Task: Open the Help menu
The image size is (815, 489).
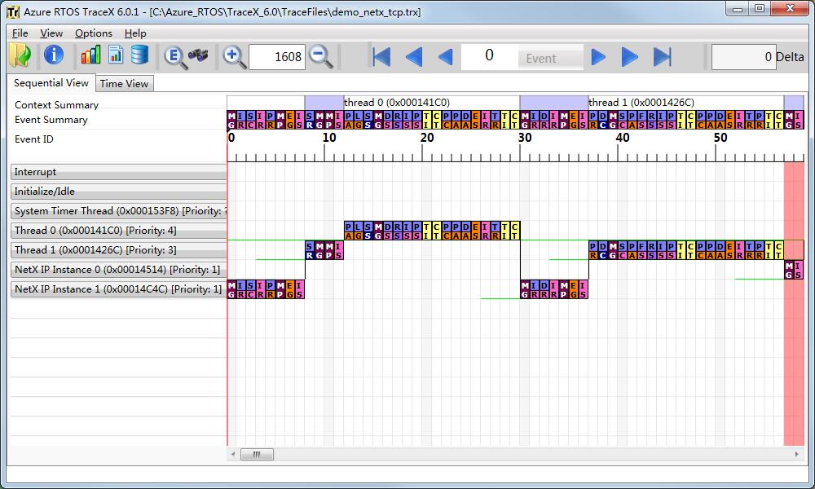Action: (135, 33)
